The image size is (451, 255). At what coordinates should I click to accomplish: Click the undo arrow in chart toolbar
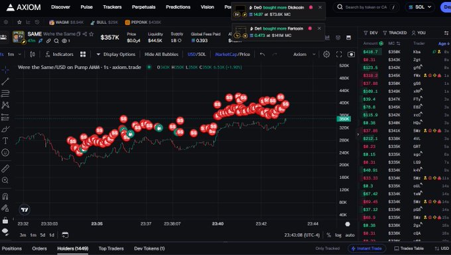pyautogui.click(x=262, y=54)
